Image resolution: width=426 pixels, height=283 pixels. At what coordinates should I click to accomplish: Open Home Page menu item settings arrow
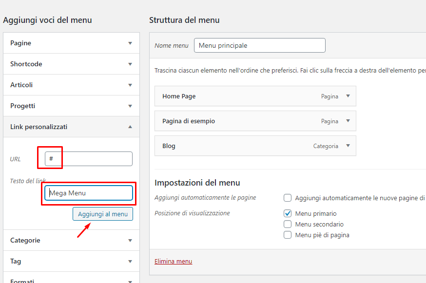point(348,96)
